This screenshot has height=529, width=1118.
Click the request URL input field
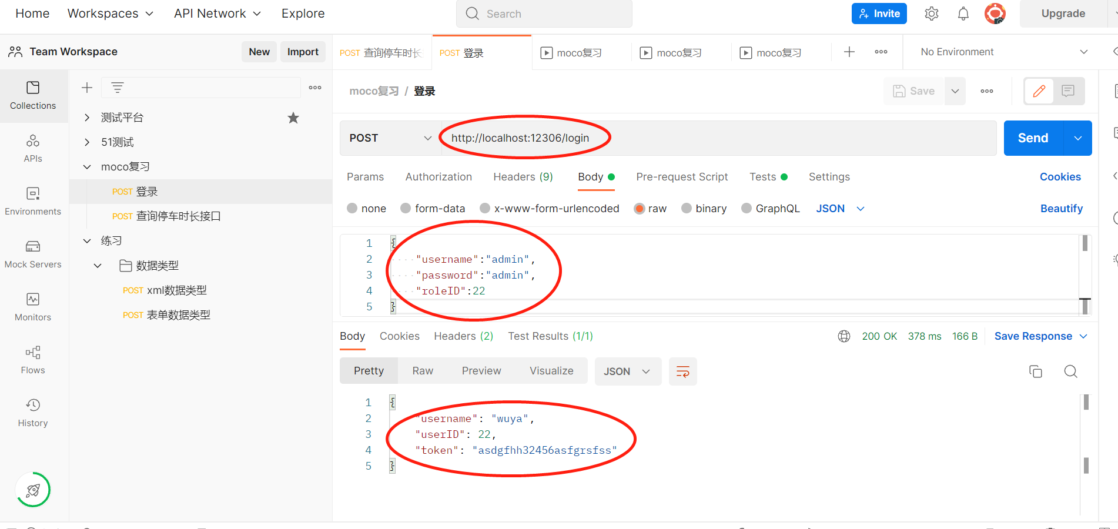tap(718, 138)
